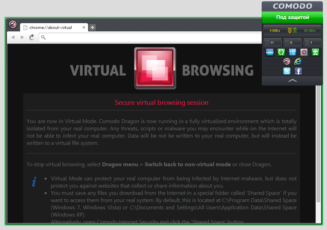This screenshot has width=327, height=230.
Task: Launch Comodo Dragon from the widget shortcuts
Action: pos(287,61)
